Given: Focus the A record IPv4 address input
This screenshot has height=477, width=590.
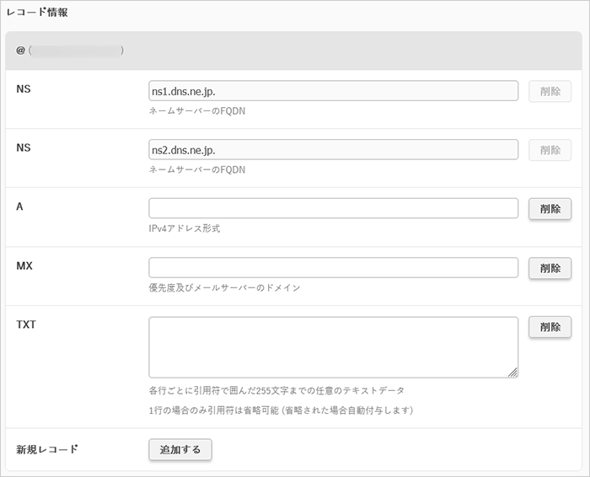Looking at the screenshot, I should pos(333,208).
